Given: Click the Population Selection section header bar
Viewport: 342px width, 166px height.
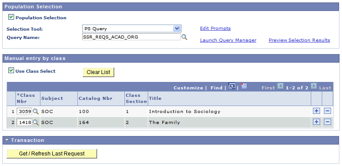Looking at the screenshot, I should [x=171, y=7].
